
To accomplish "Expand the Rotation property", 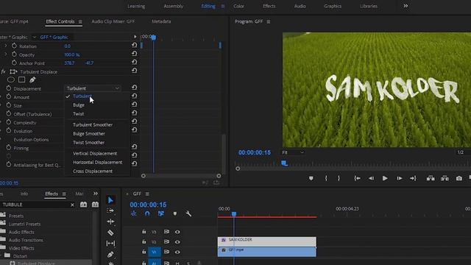I will (6, 46).
